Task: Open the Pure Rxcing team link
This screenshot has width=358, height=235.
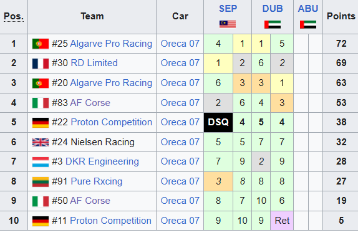Action: tap(97, 181)
